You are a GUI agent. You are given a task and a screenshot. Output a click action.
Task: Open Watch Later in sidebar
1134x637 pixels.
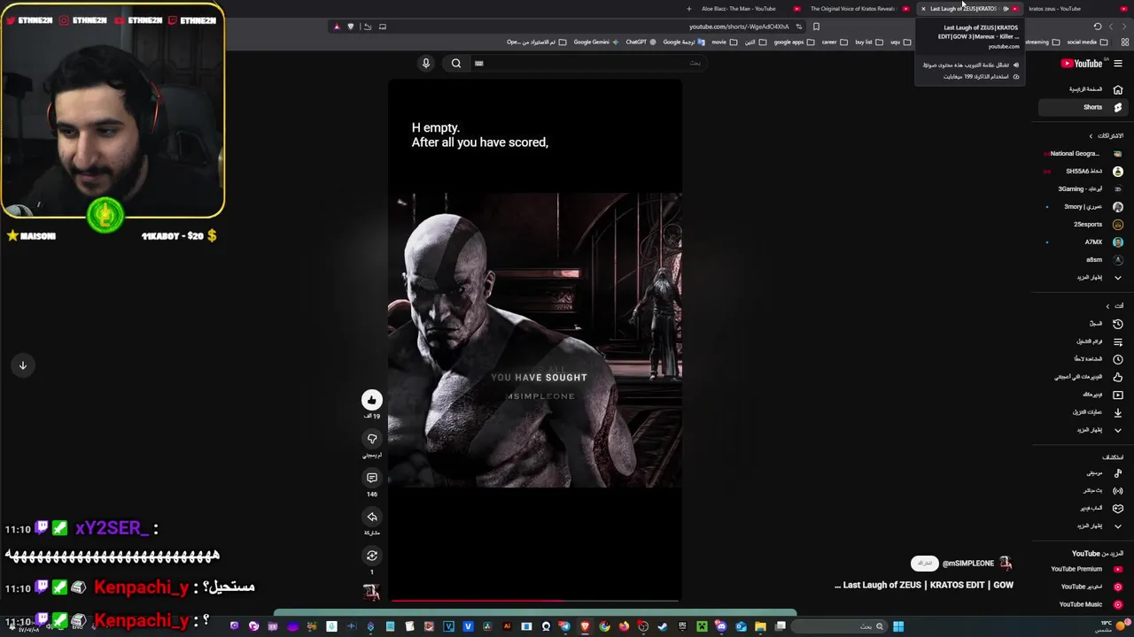[x=1082, y=359]
